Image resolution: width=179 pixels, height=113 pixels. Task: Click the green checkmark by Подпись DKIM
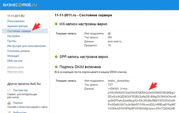56,67
